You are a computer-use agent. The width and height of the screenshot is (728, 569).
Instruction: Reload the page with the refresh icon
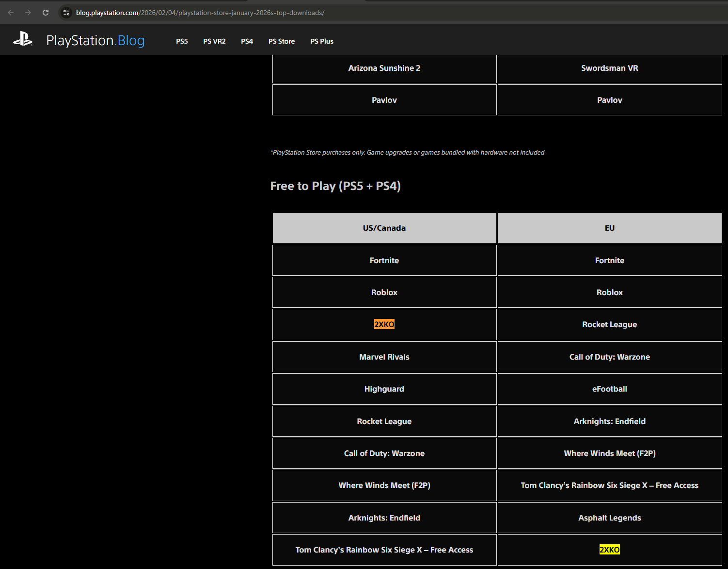(x=46, y=13)
